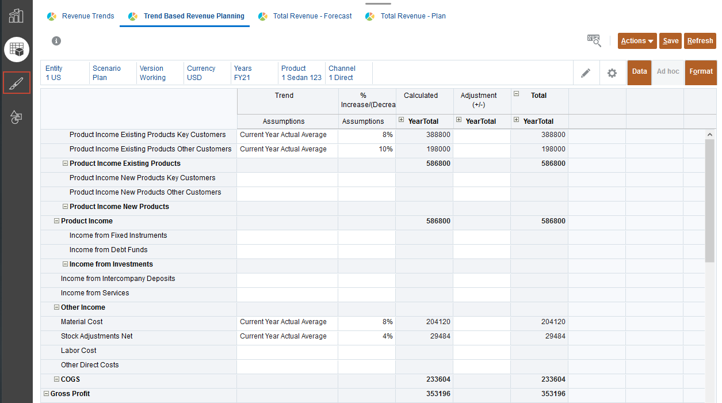
Task: Open the gear settings icon
Action: point(612,73)
